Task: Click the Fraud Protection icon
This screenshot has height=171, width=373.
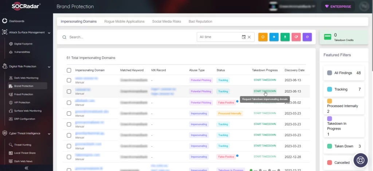Action: click(11, 94)
